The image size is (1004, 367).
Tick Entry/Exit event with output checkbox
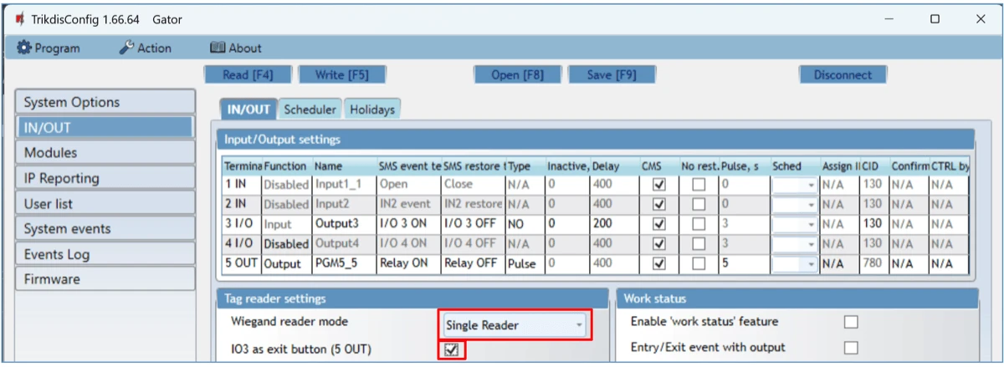pyautogui.click(x=850, y=348)
